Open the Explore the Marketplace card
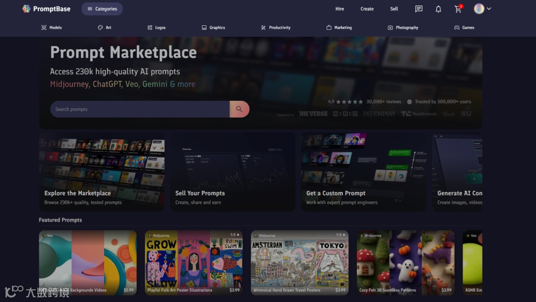Viewport: 536px width, 302px height. (102, 172)
